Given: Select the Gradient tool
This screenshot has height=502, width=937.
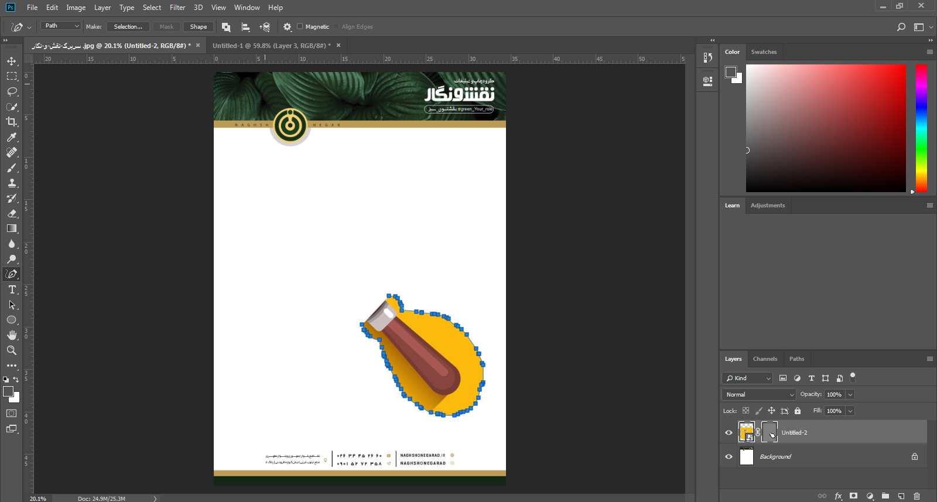Looking at the screenshot, I should 12,228.
